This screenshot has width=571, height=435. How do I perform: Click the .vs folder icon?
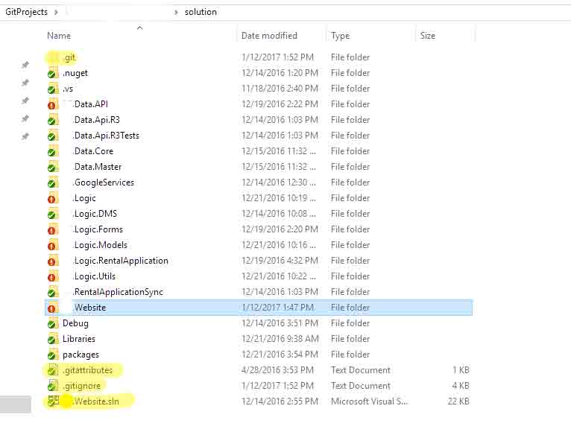[53, 89]
